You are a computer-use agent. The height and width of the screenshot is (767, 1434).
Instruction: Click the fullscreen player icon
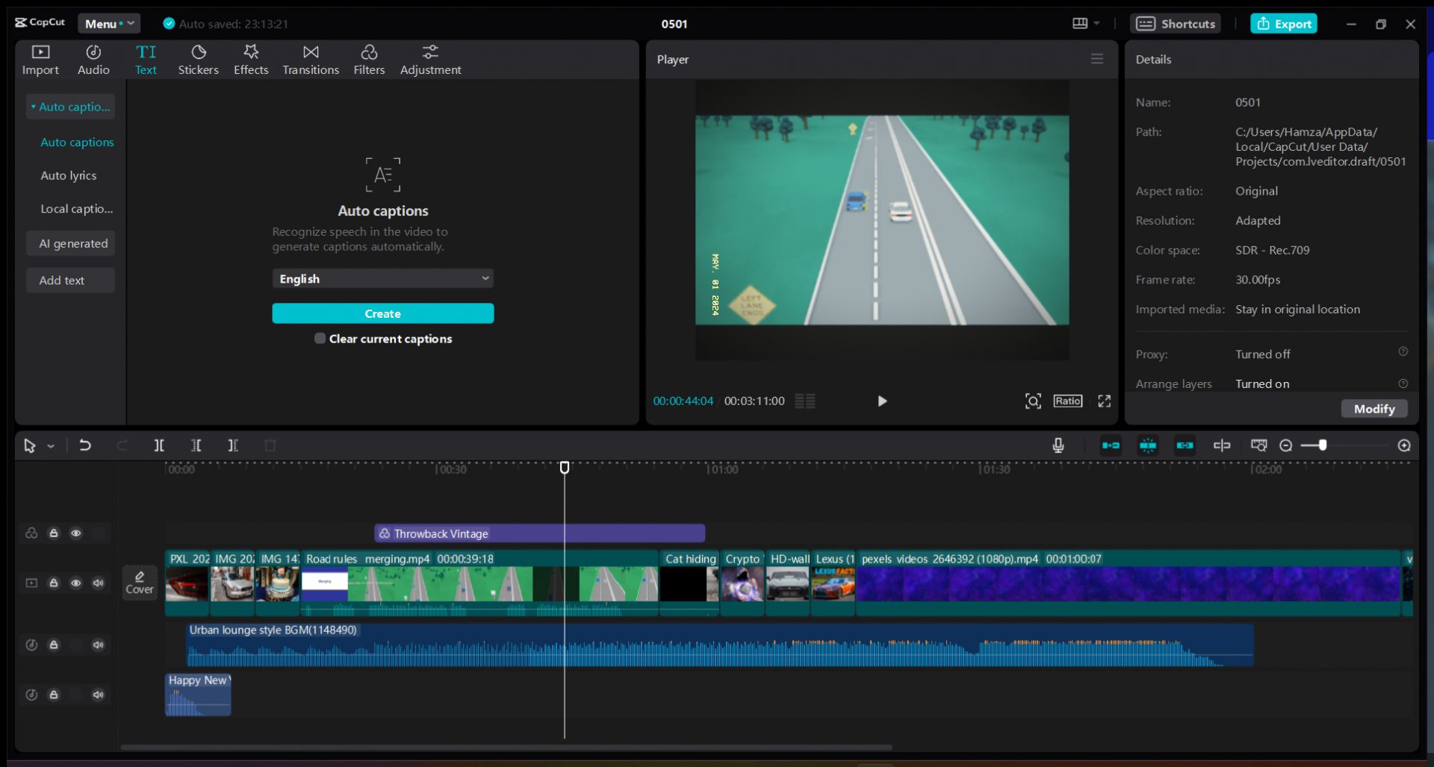(x=1104, y=401)
